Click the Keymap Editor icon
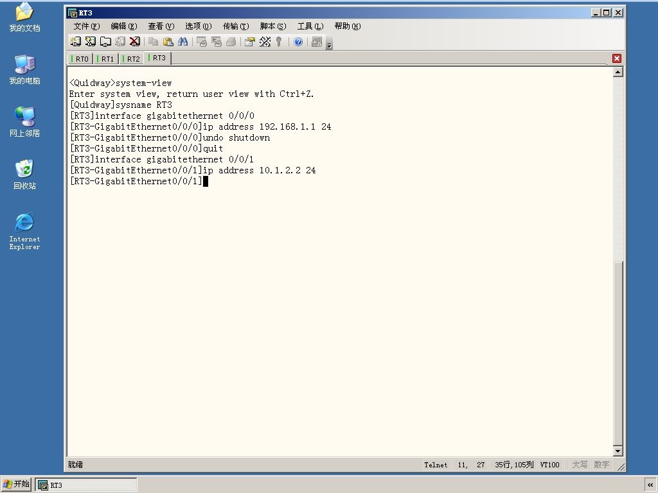 pos(265,42)
